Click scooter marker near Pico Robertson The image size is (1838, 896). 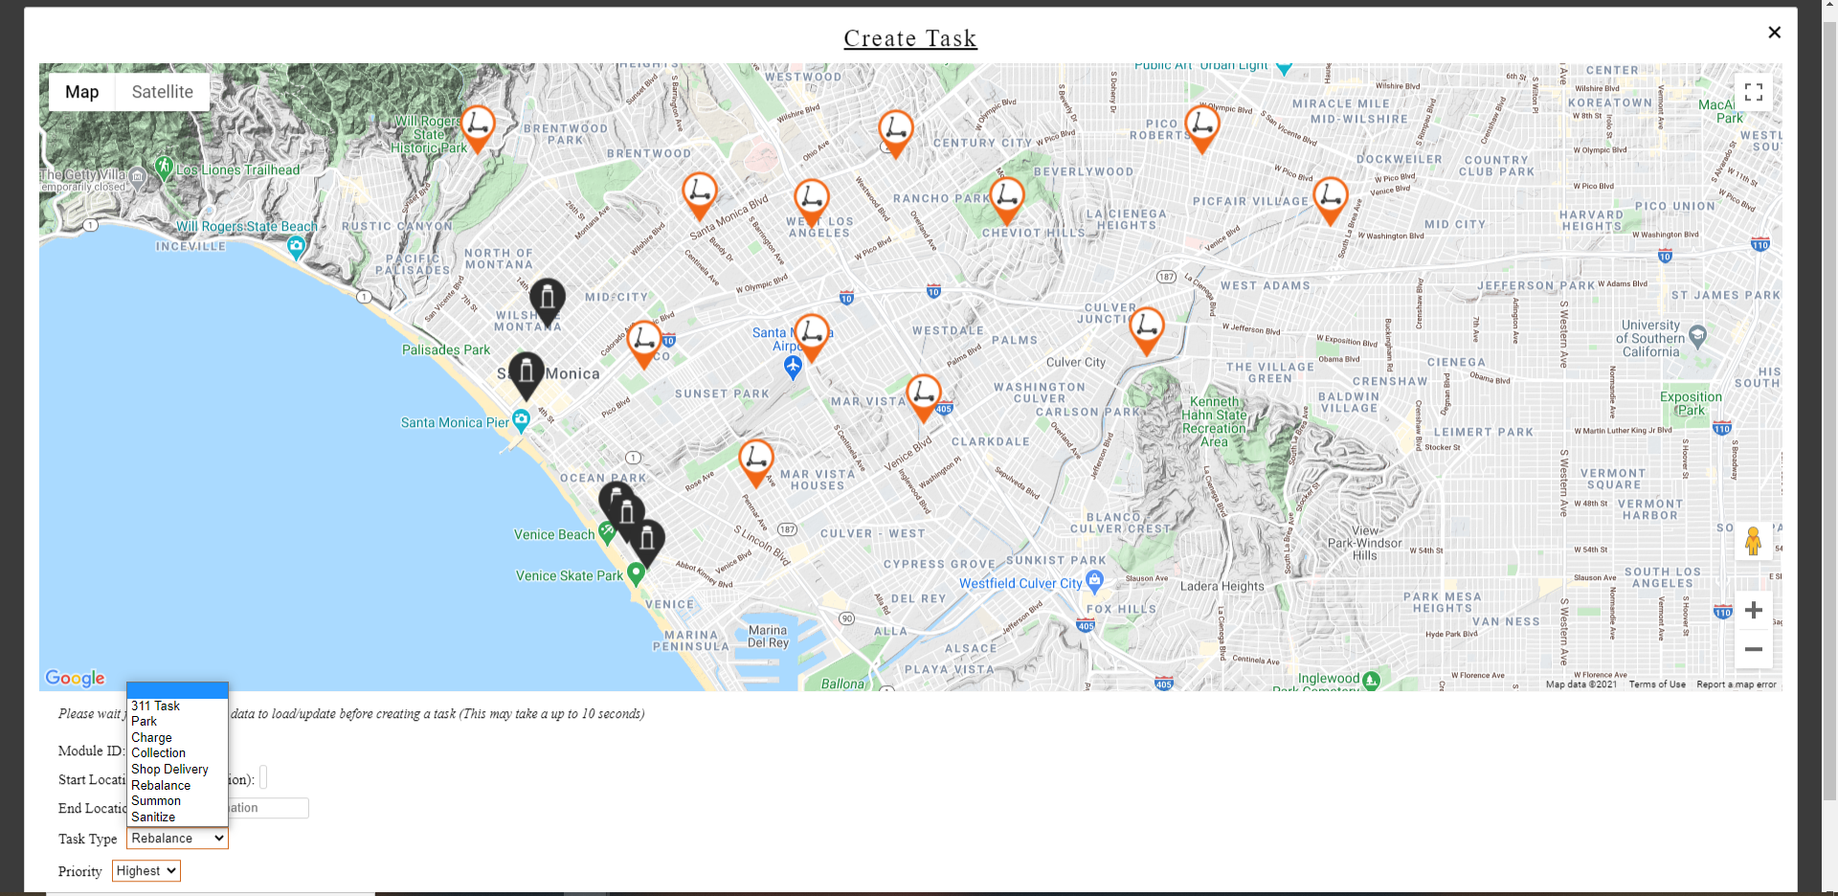tap(1201, 128)
